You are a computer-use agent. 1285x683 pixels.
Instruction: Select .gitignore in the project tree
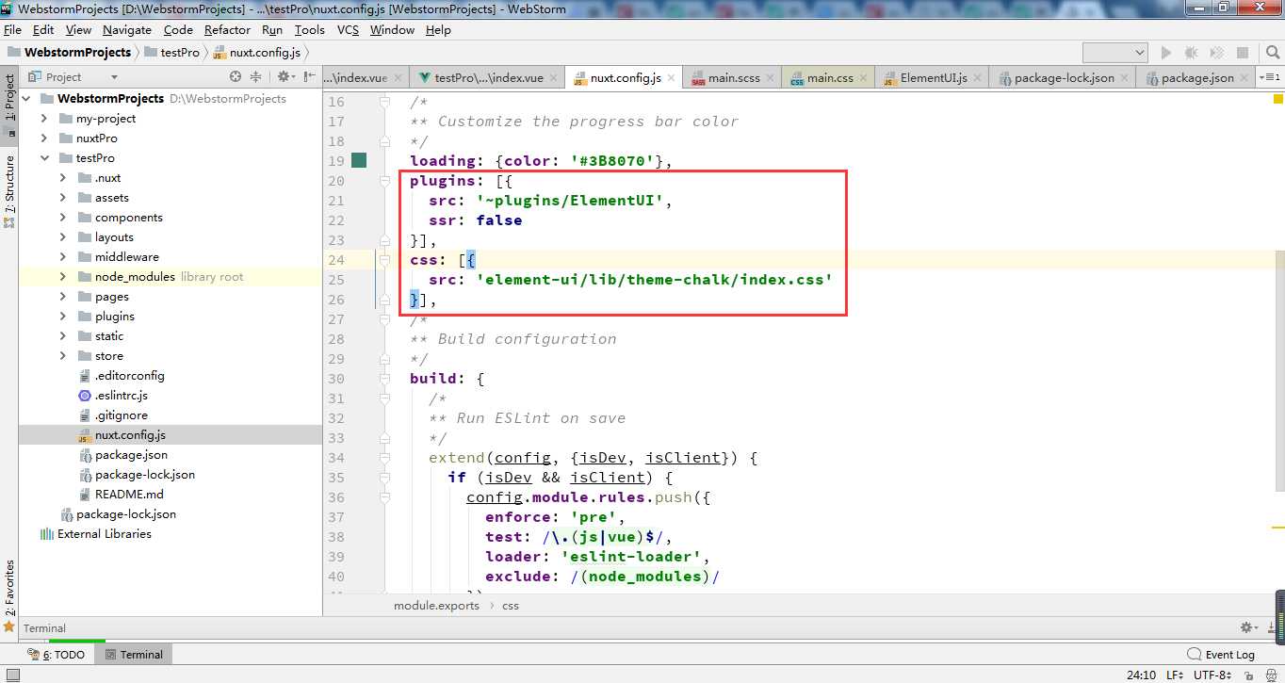(x=121, y=415)
